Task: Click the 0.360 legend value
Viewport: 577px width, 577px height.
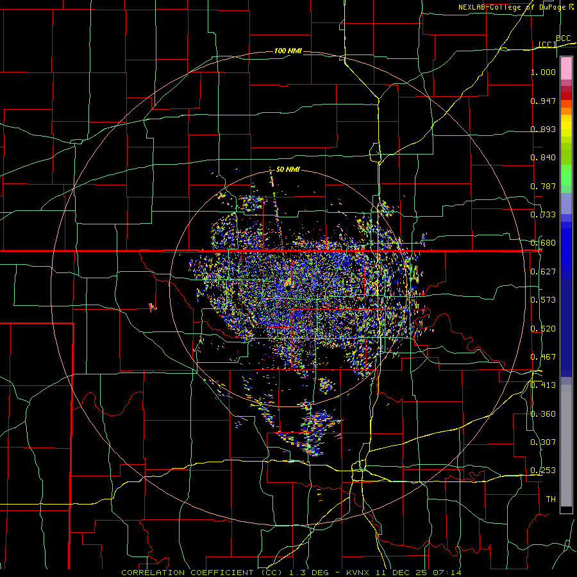Action: tap(543, 414)
